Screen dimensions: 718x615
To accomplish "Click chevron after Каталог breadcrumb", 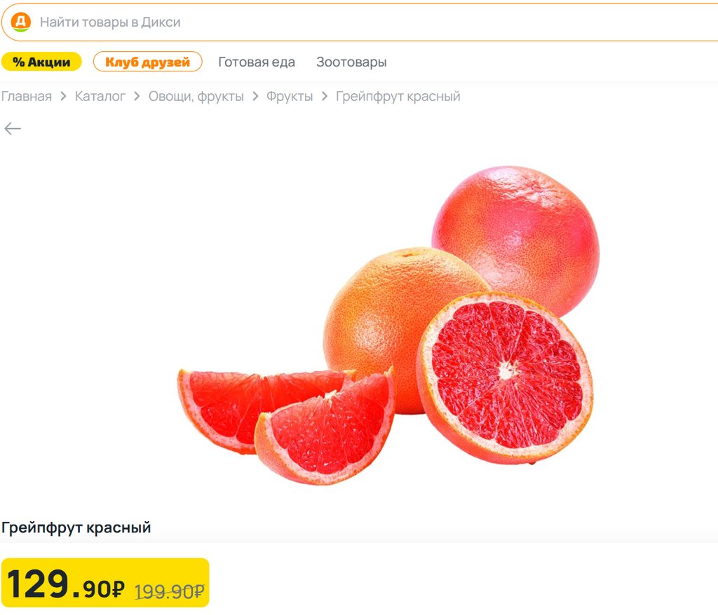I will point(137,97).
